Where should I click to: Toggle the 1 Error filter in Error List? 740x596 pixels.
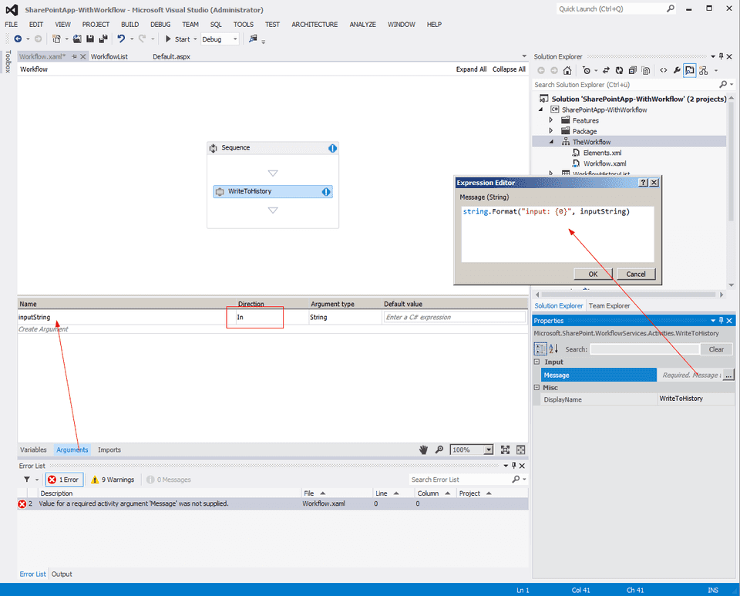point(64,479)
